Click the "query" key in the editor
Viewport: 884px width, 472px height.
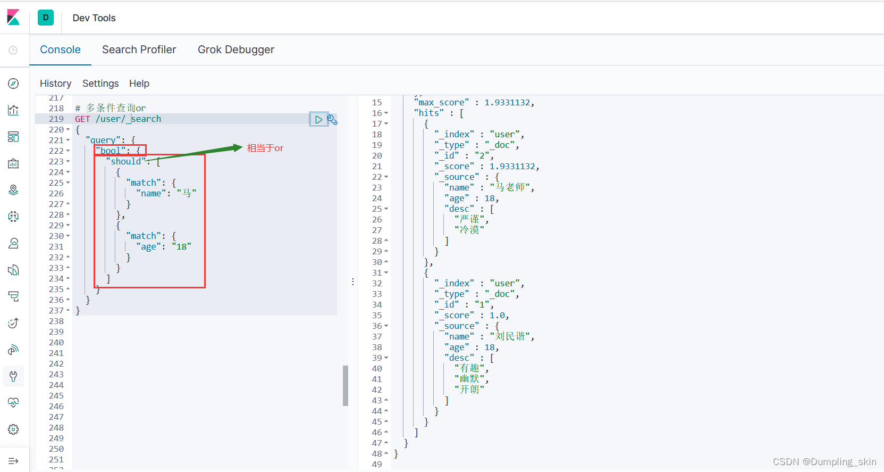[x=103, y=140]
